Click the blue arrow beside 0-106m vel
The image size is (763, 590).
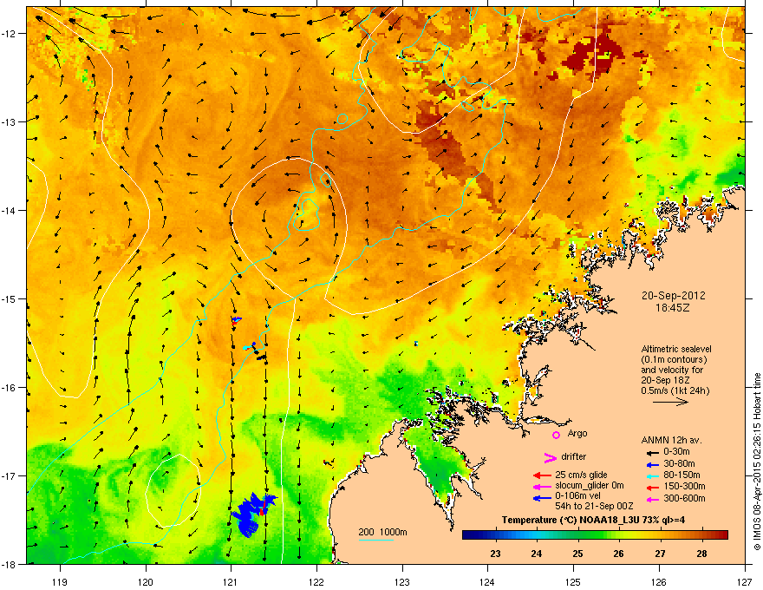point(542,497)
